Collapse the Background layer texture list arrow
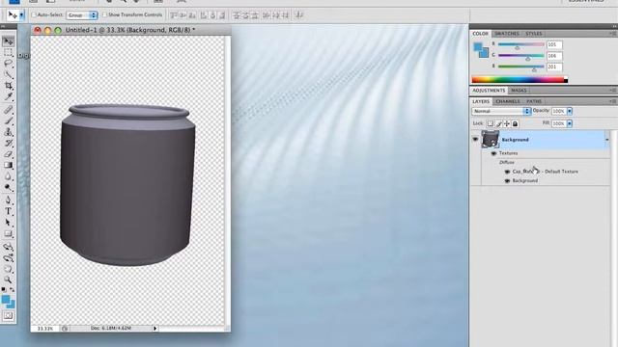618x347 pixels. point(607,140)
